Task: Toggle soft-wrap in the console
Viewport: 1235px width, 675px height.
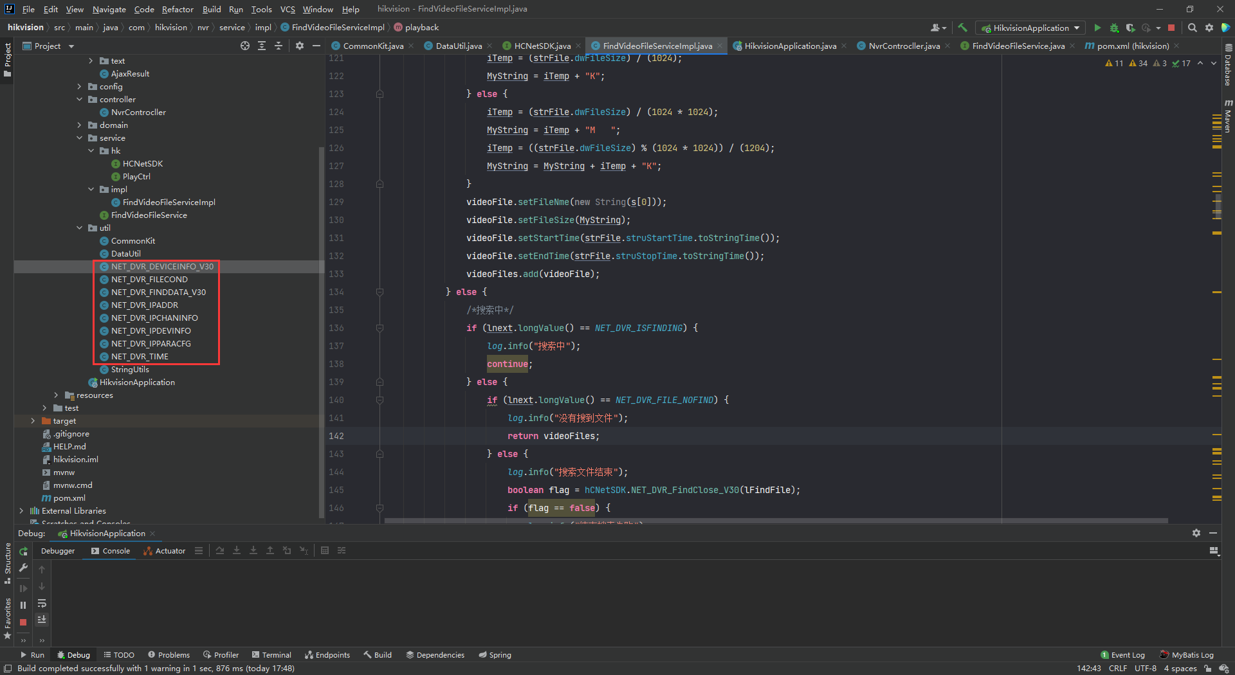Action: (42, 604)
